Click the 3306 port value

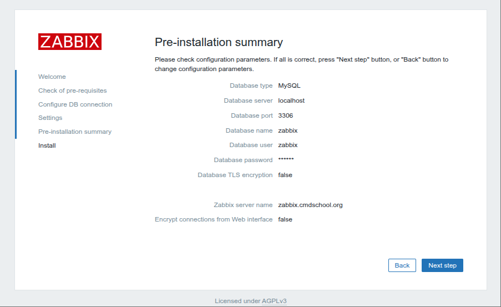[x=285, y=115]
